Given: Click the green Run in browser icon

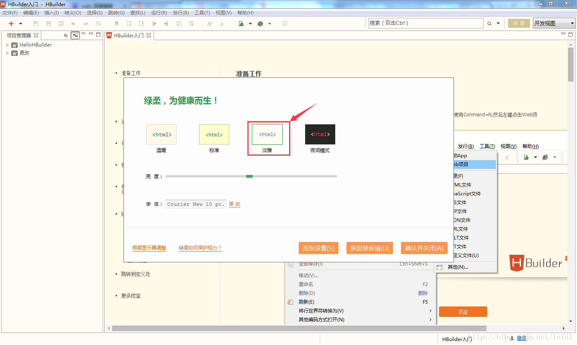Looking at the screenshot, I should click(x=241, y=24).
